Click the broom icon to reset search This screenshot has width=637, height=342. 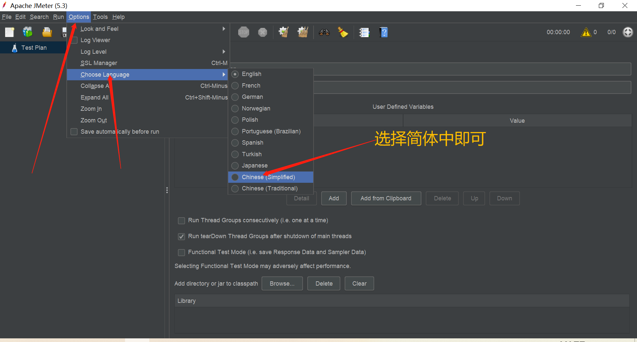[343, 32]
